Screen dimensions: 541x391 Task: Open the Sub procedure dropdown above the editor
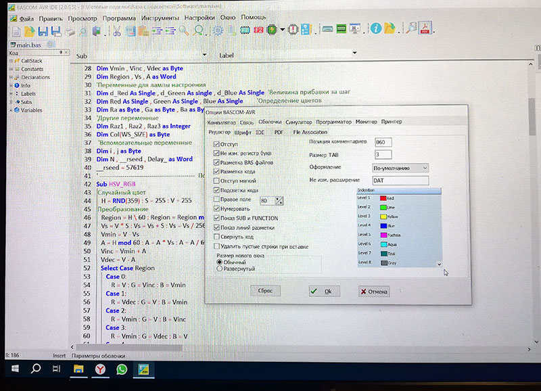[x=204, y=55]
